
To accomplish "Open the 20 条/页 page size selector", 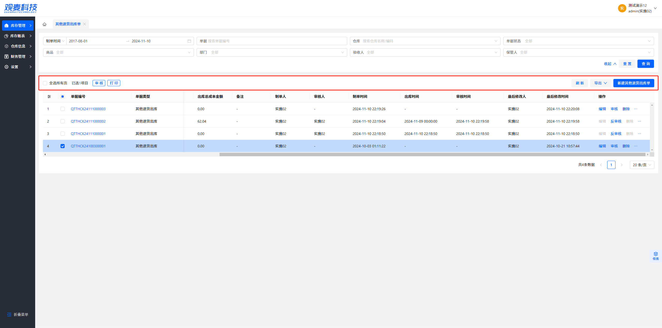I will click(642, 165).
